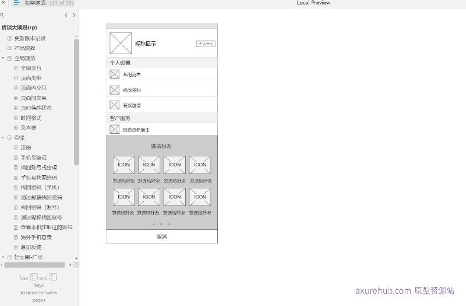
Task: Open the 查看本机注册过的账号 page
Action: point(47,227)
